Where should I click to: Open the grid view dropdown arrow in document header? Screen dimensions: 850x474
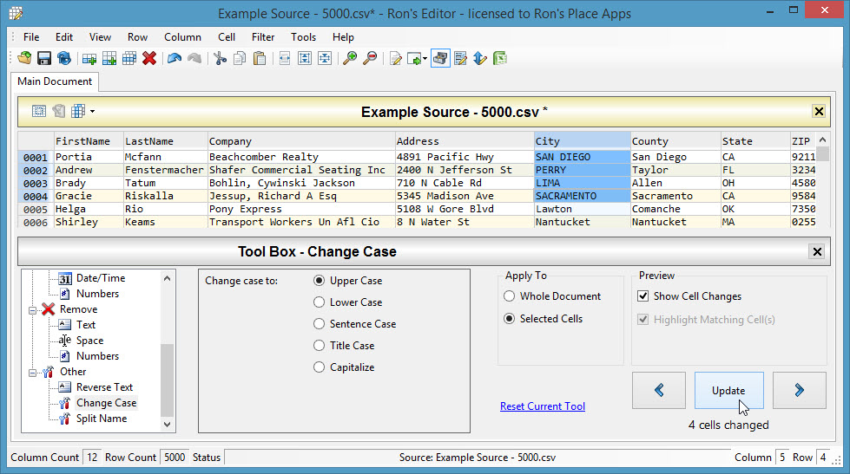91,112
